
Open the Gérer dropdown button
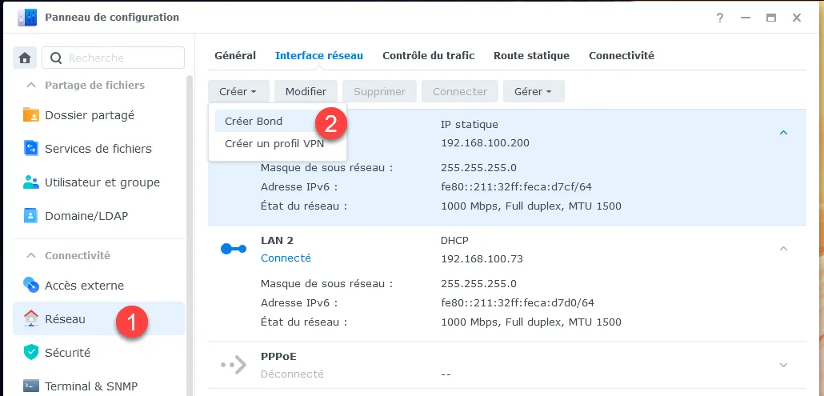(x=533, y=91)
